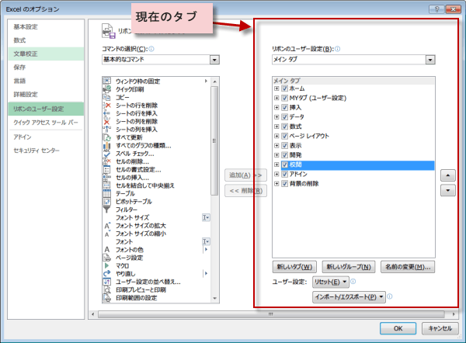Image resolution: width=466 pixels, height=343 pixels.
Task: Select the Spell Check (スペル チェック) icon
Action: tap(106, 153)
